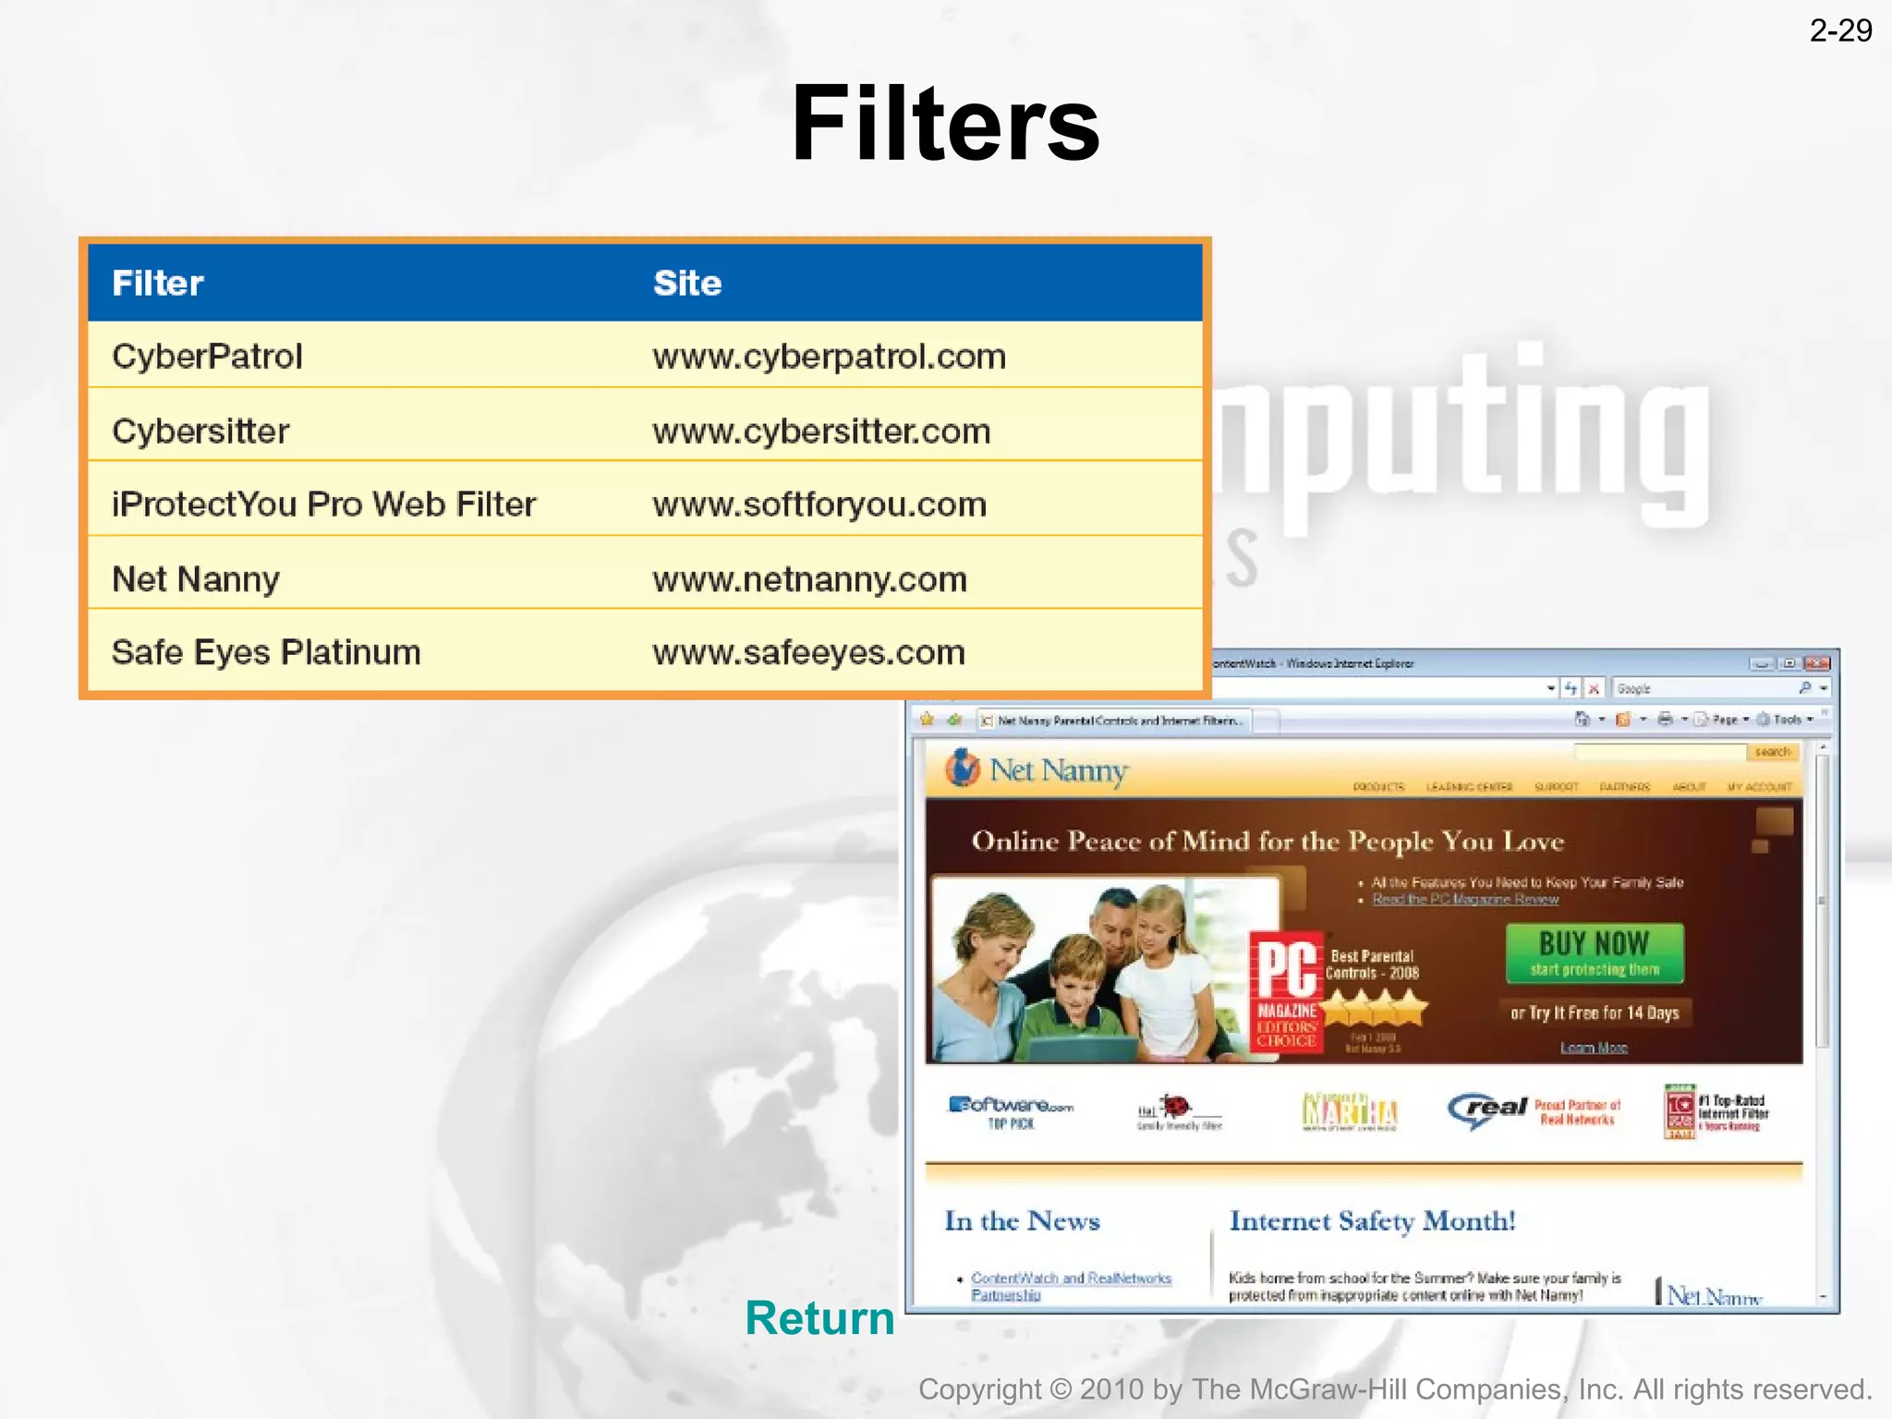Click the search button on the Net Nanny page

(x=1772, y=752)
